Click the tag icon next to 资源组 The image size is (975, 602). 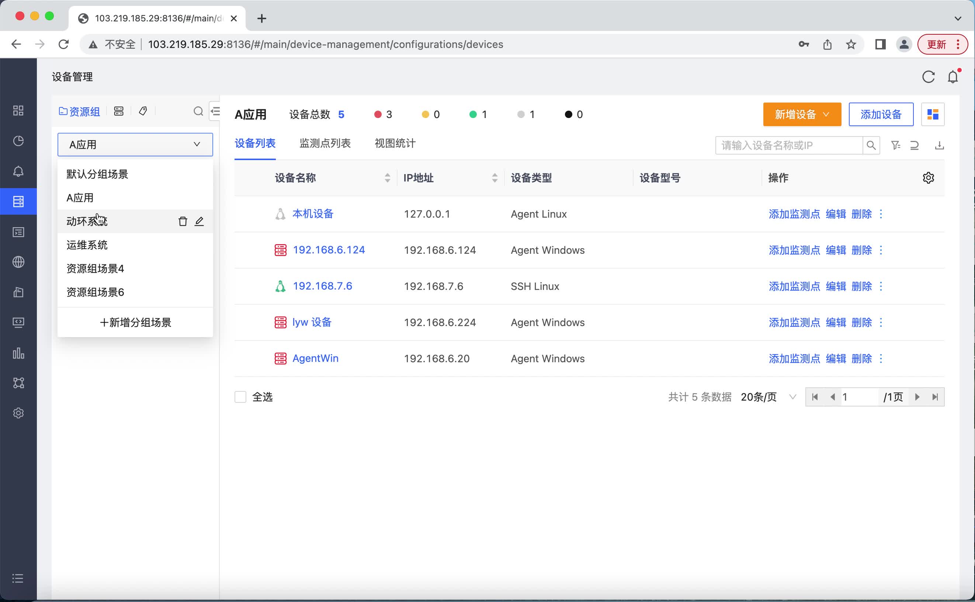click(143, 111)
